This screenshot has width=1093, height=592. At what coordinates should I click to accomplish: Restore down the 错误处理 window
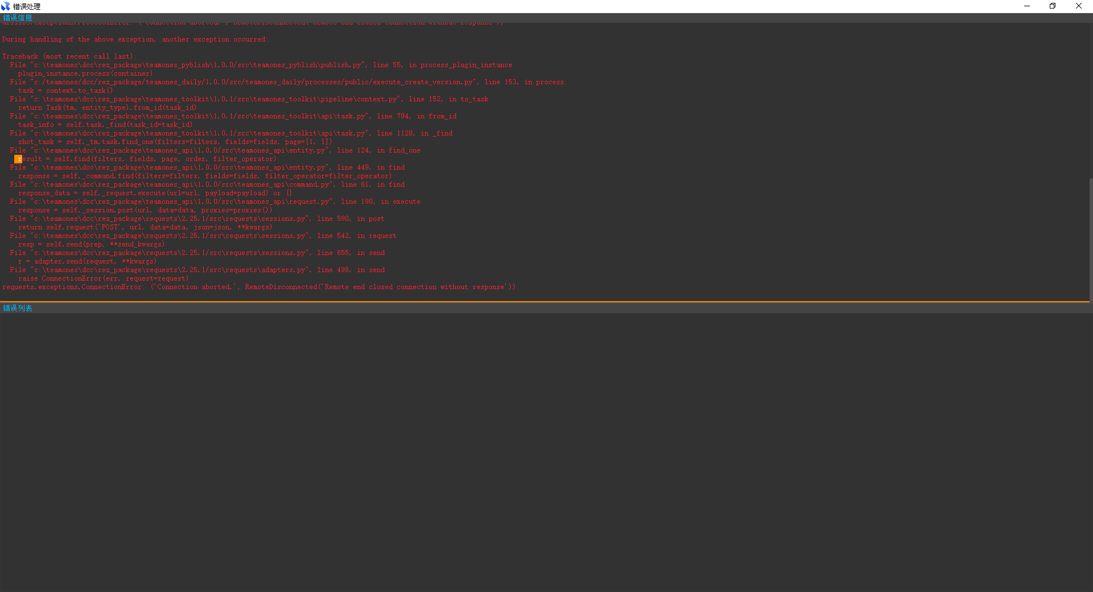[x=1053, y=6]
